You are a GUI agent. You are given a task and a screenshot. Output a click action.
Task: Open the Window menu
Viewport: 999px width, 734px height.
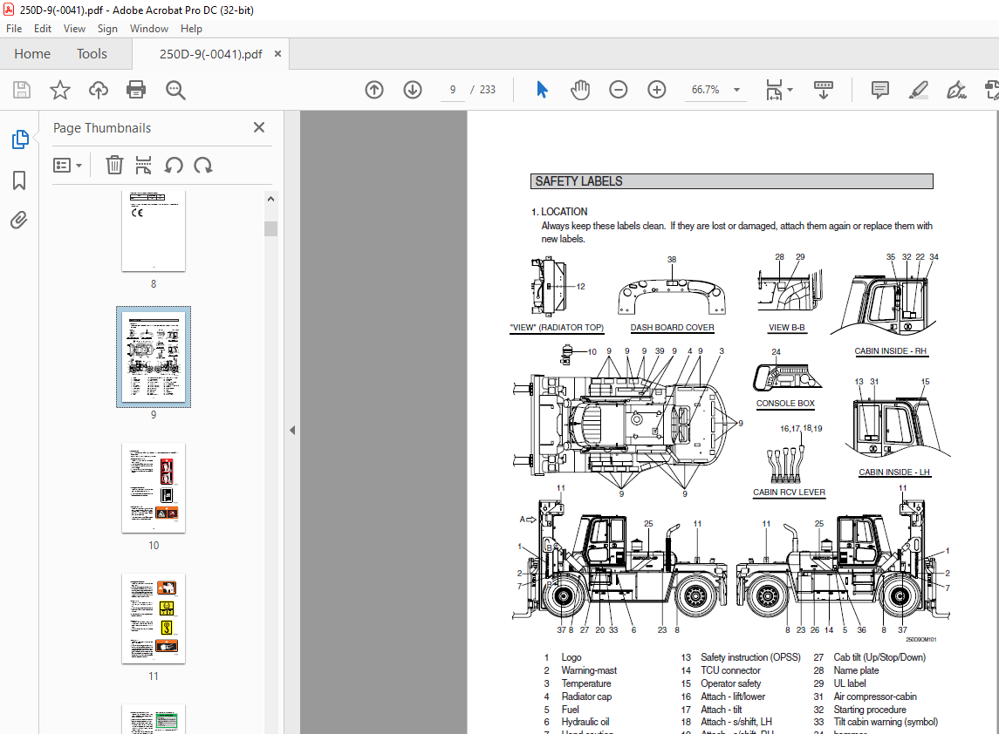pos(149,29)
